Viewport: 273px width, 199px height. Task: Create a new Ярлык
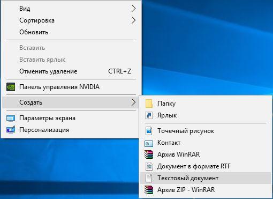206,115
